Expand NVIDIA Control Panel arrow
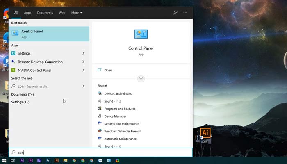Screen dimensions: 287x164 point(83,70)
